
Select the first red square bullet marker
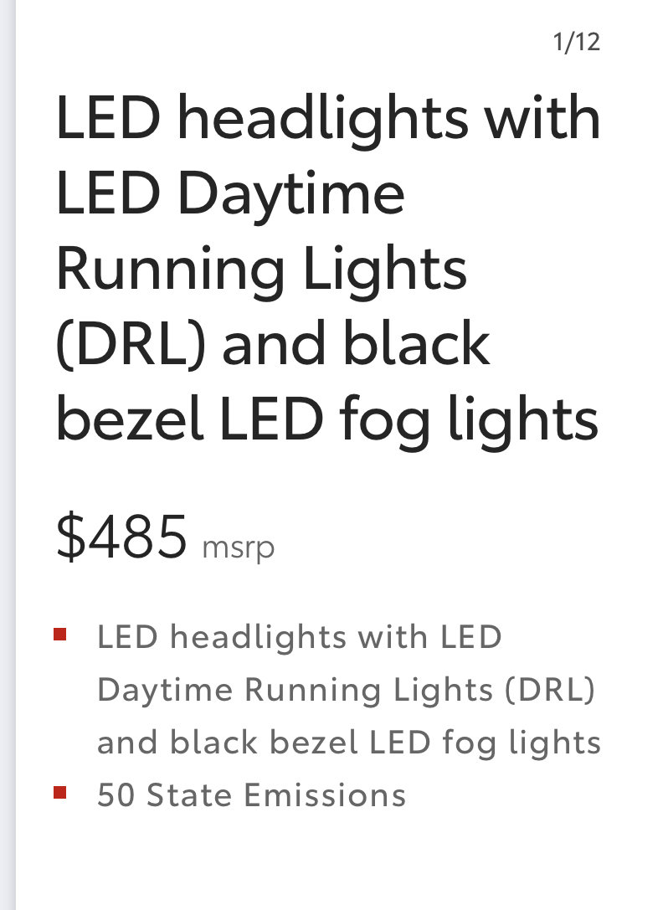(59, 635)
